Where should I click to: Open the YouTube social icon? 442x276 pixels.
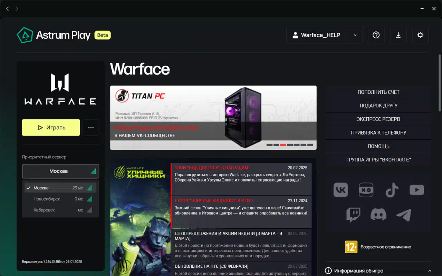tap(417, 190)
